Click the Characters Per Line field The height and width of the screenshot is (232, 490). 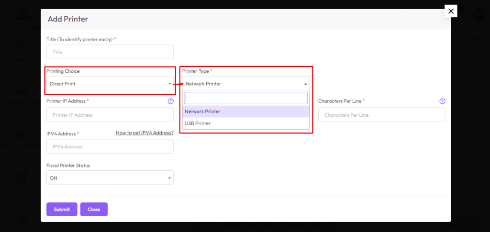(381, 115)
